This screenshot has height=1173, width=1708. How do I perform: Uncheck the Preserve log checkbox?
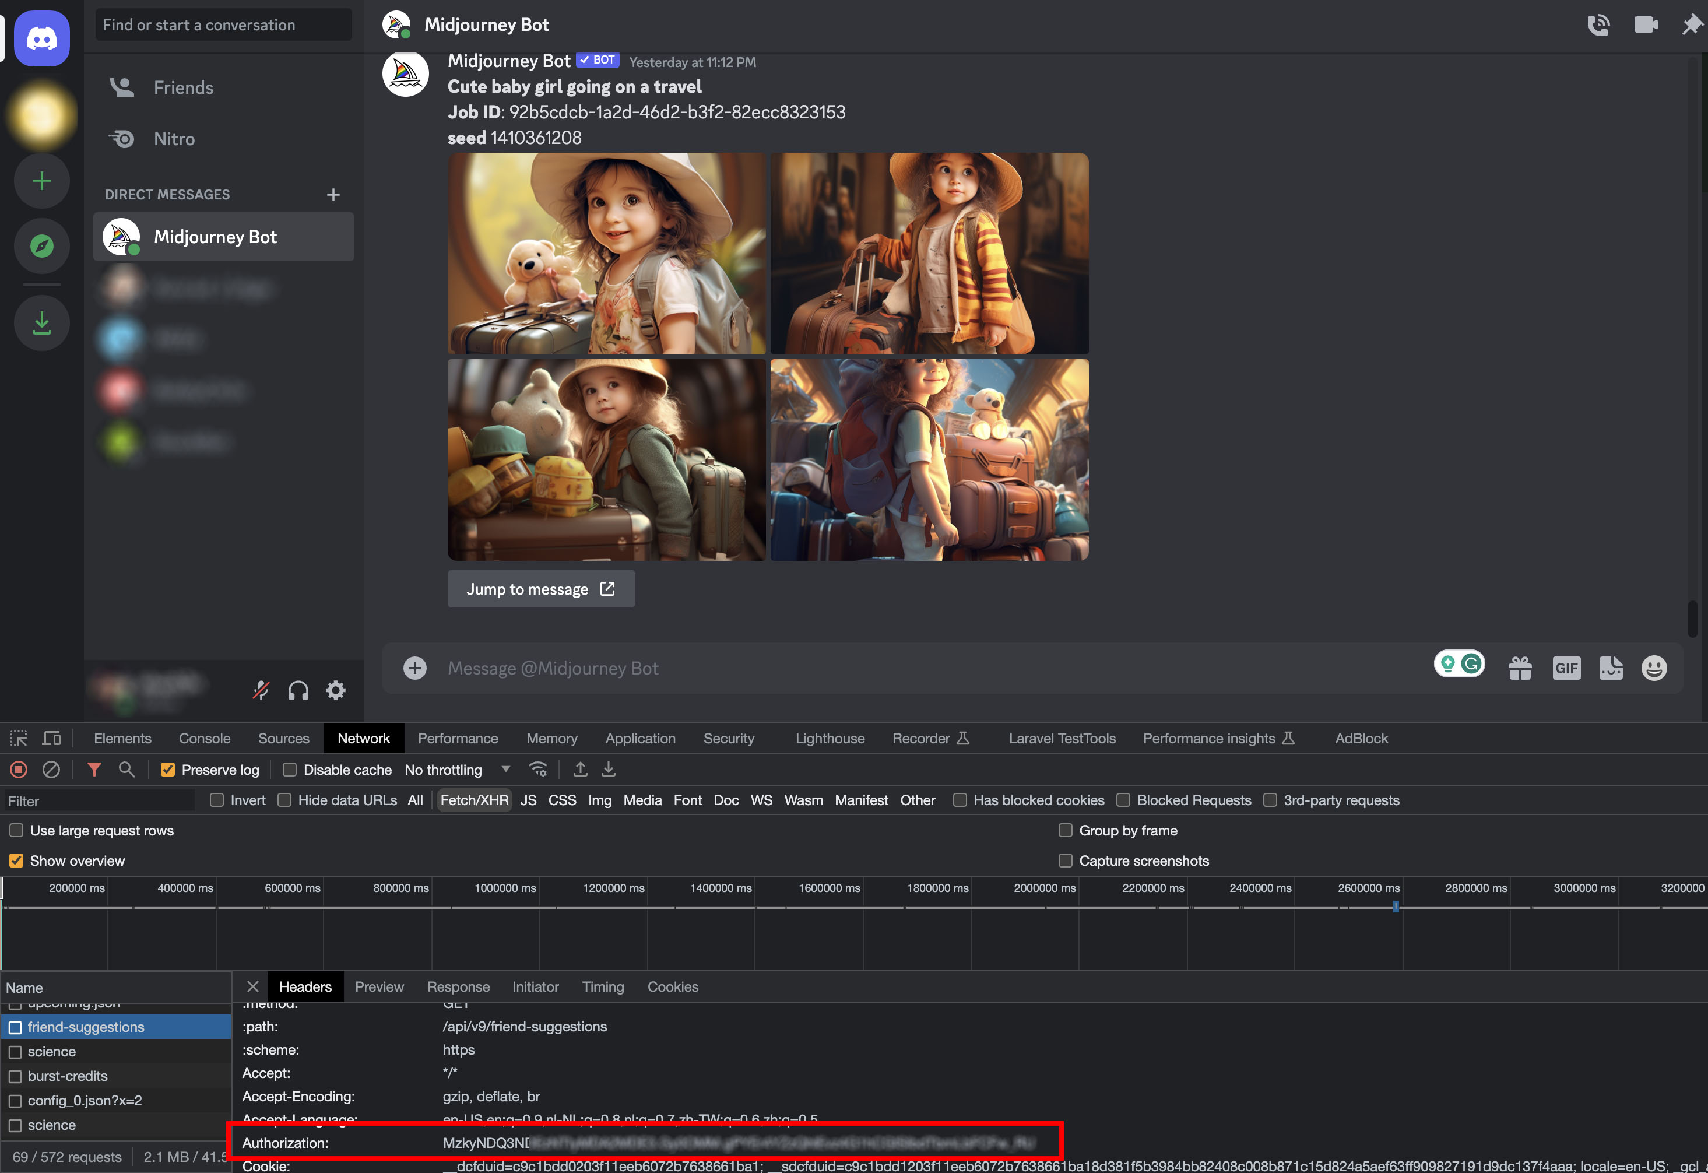click(167, 770)
